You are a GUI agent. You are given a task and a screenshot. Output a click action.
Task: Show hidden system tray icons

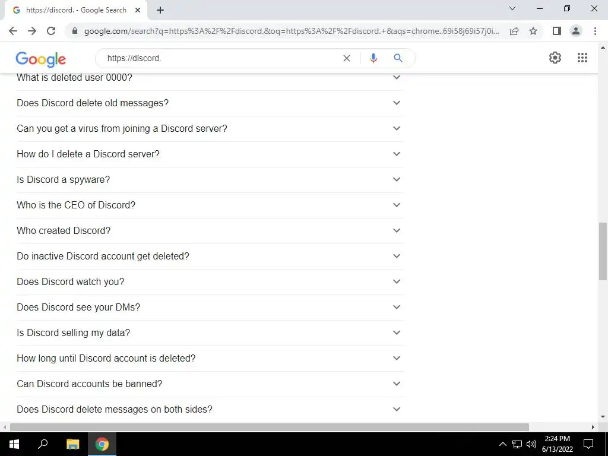[502, 444]
